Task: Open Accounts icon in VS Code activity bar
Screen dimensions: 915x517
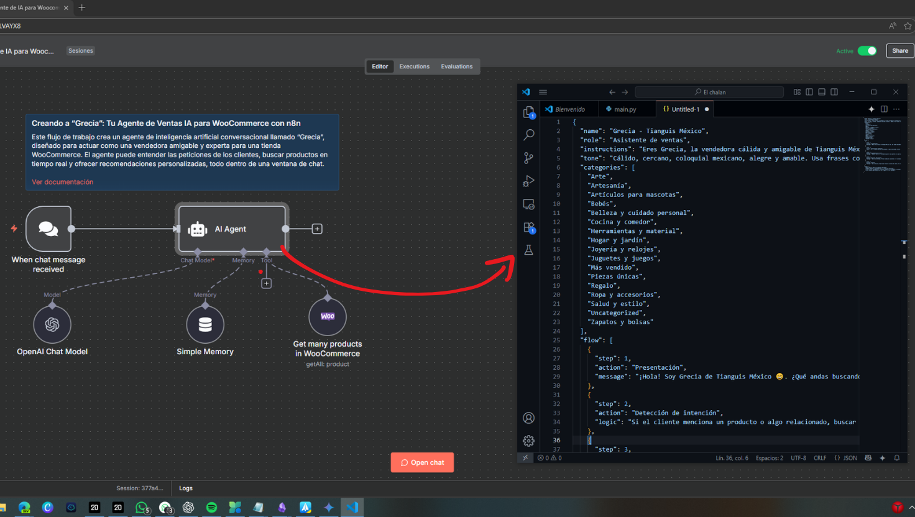Action: click(x=528, y=418)
